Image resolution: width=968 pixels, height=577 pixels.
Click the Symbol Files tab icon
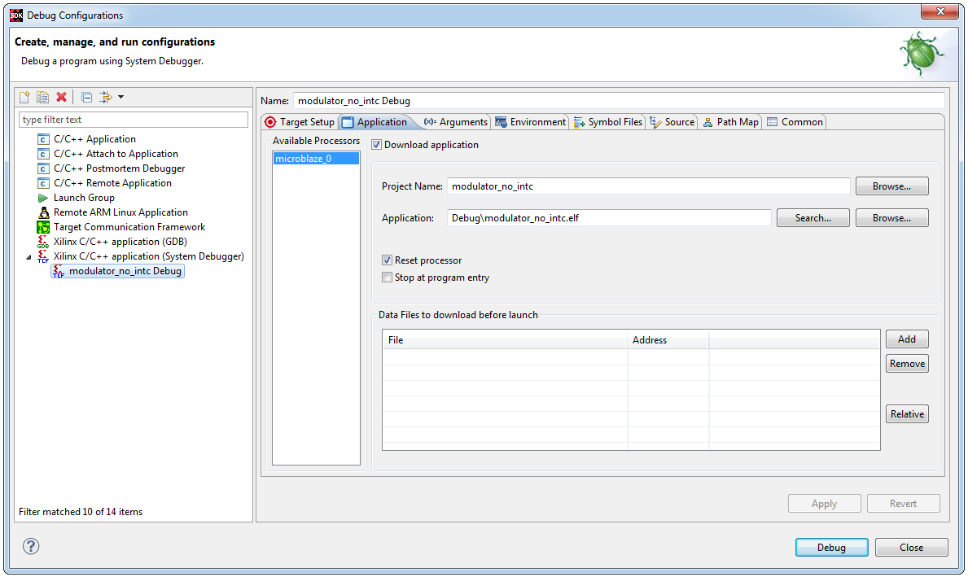(579, 122)
